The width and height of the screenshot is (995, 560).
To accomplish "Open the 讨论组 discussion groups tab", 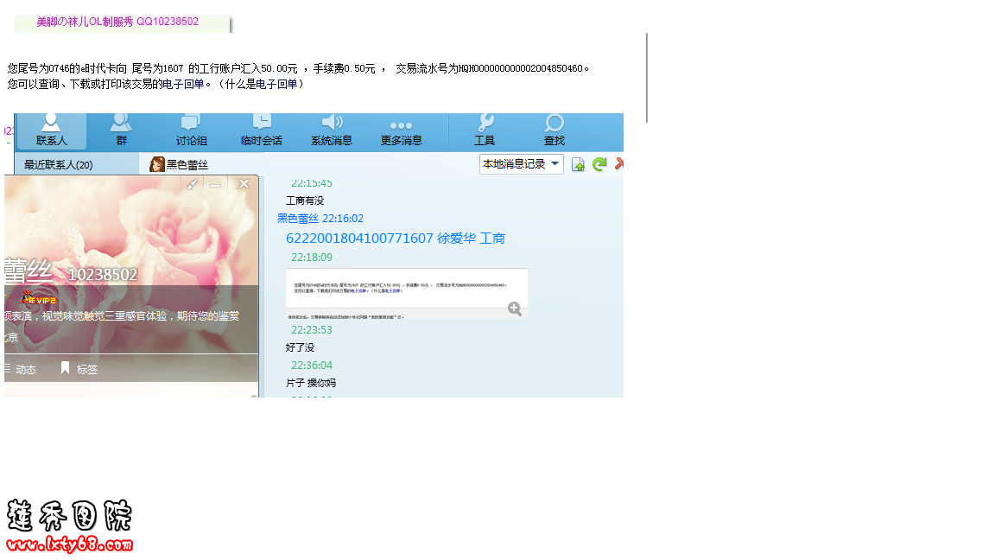I will coord(191,130).
